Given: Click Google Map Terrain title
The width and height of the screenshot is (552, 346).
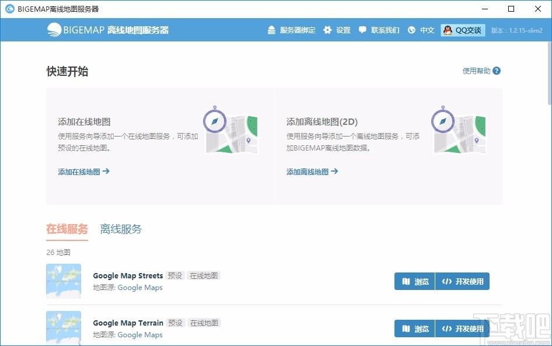Looking at the screenshot, I should click(128, 323).
